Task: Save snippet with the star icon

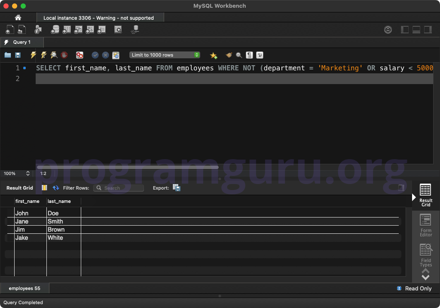Action: click(214, 55)
